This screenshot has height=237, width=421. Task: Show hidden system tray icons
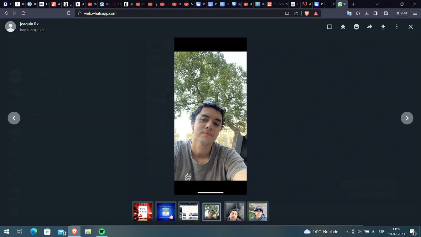pos(347,232)
